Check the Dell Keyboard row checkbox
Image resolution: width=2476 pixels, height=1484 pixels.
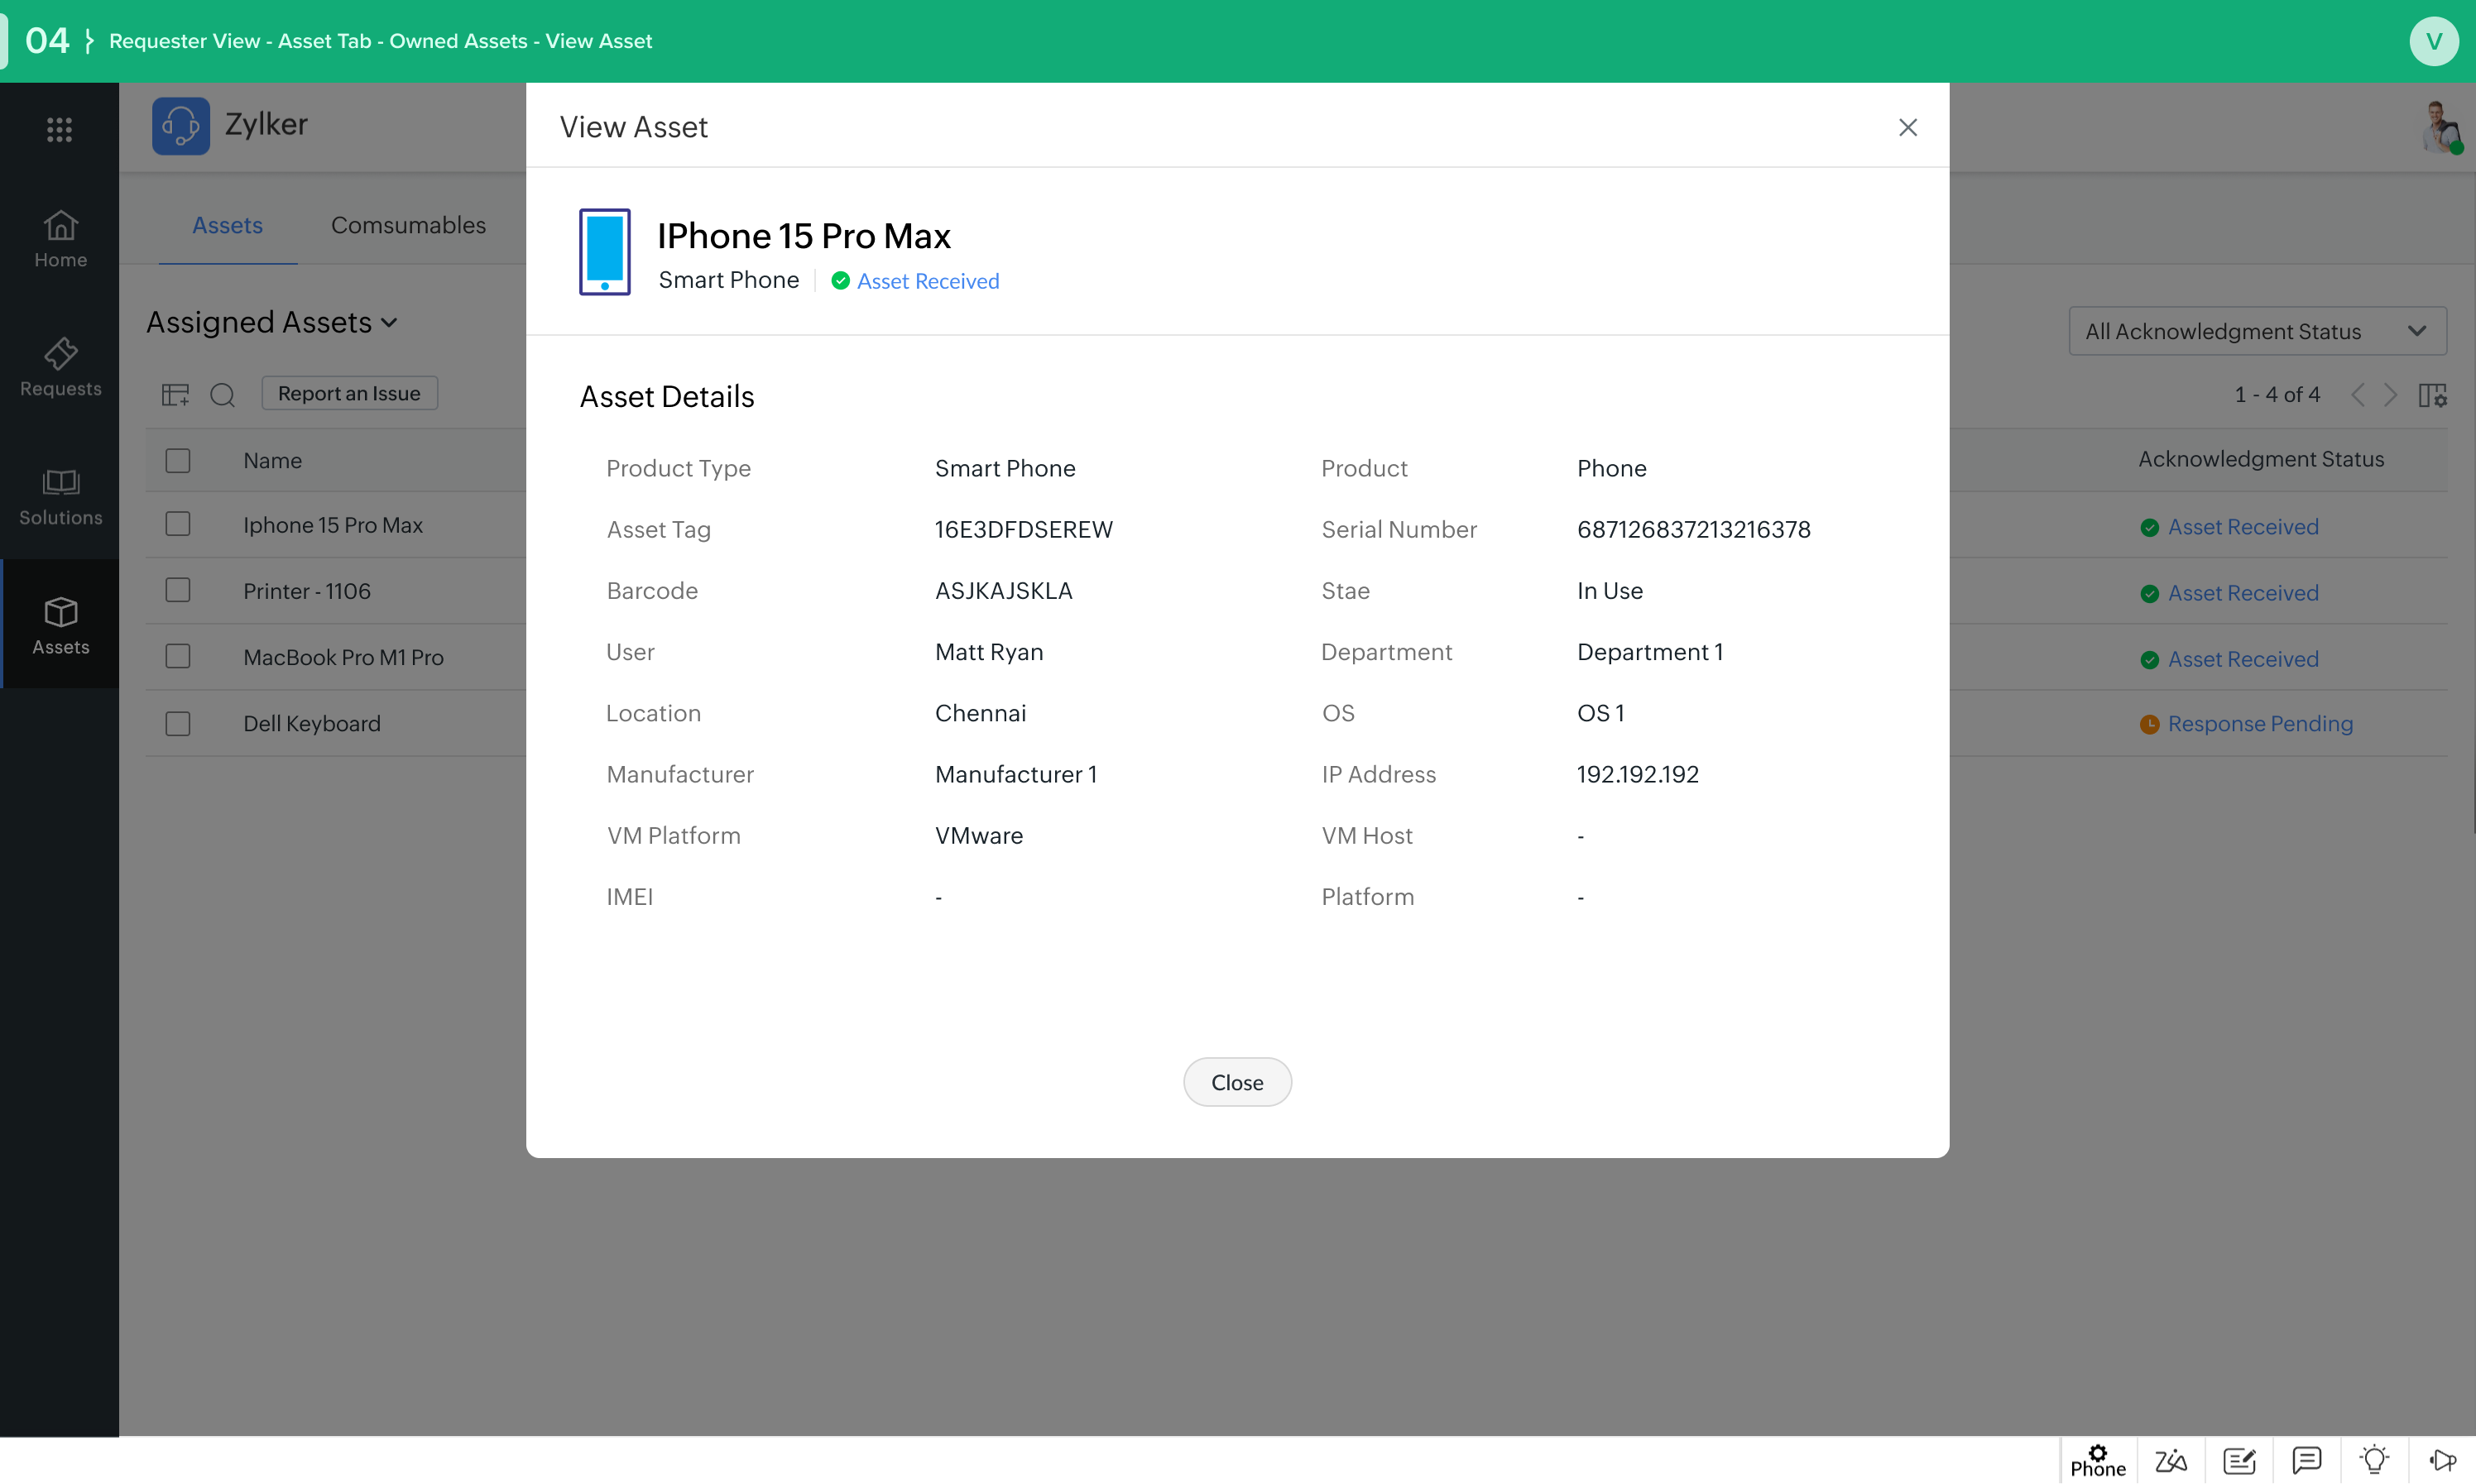[178, 723]
